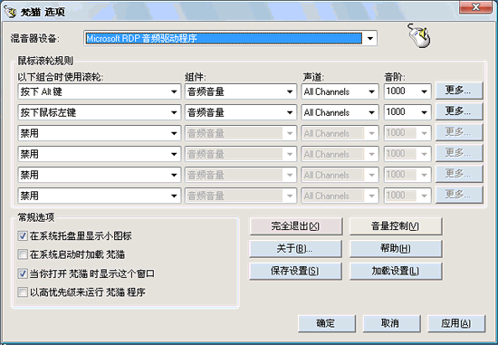Expand the first 禁用 rule dropdown (third row)
Screen dimensions: 498x345
pyautogui.click(x=100, y=133)
